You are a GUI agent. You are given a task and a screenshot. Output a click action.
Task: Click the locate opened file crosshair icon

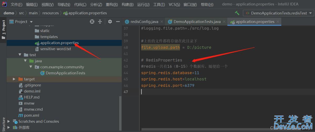[x=92, y=22]
